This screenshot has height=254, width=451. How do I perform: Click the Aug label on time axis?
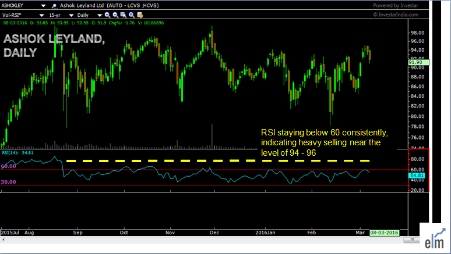[x=29, y=232]
